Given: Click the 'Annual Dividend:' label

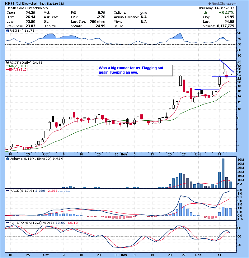Looking at the screenshot, I should [x=126, y=17].
